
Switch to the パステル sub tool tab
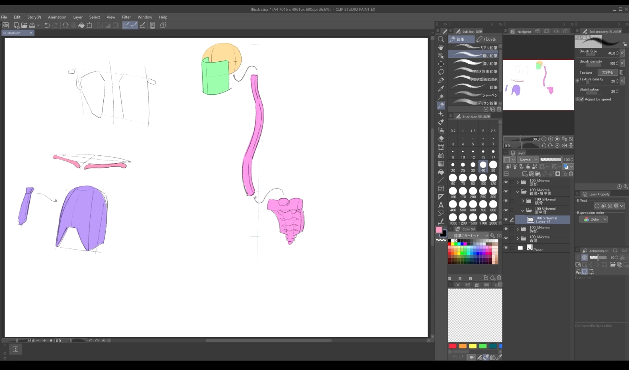[x=488, y=39]
